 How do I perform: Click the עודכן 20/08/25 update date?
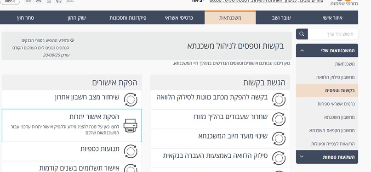tap(56, 55)
